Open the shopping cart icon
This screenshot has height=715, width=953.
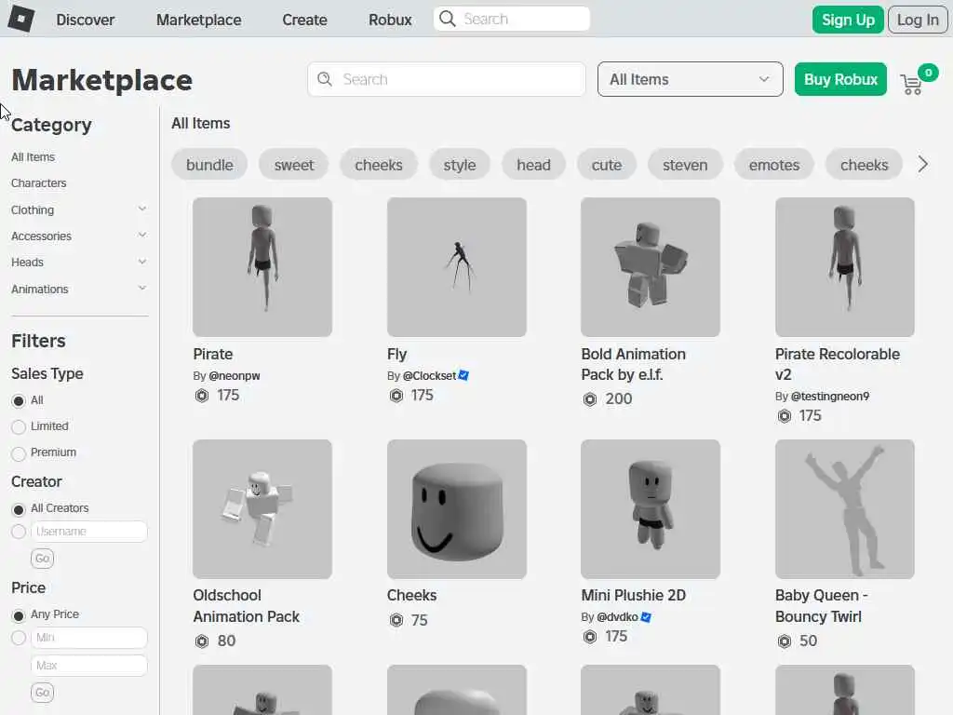pos(912,85)
